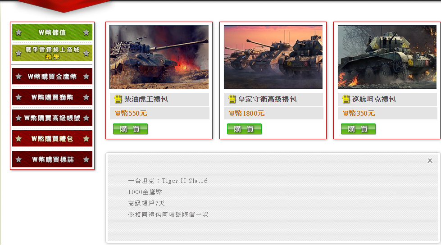Screen dimensions: 441x246
Task: Click the yellow 售 icon beside 巡航坦克禮包
Action: [x=346, y=99]
